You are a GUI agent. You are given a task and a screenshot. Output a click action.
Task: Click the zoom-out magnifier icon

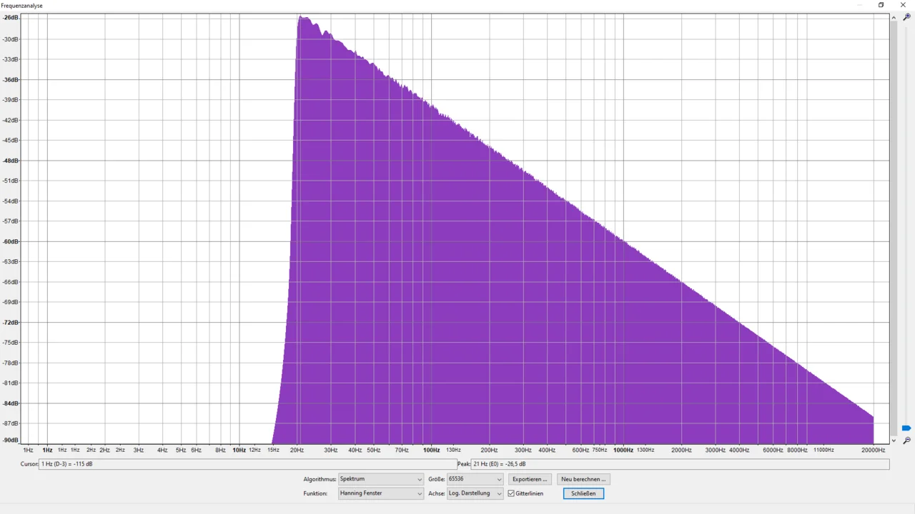(906, 440)
